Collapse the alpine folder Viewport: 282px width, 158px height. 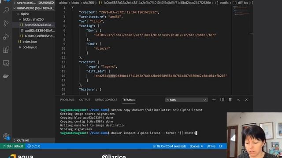pyautogui.click(x=25, y=14)
